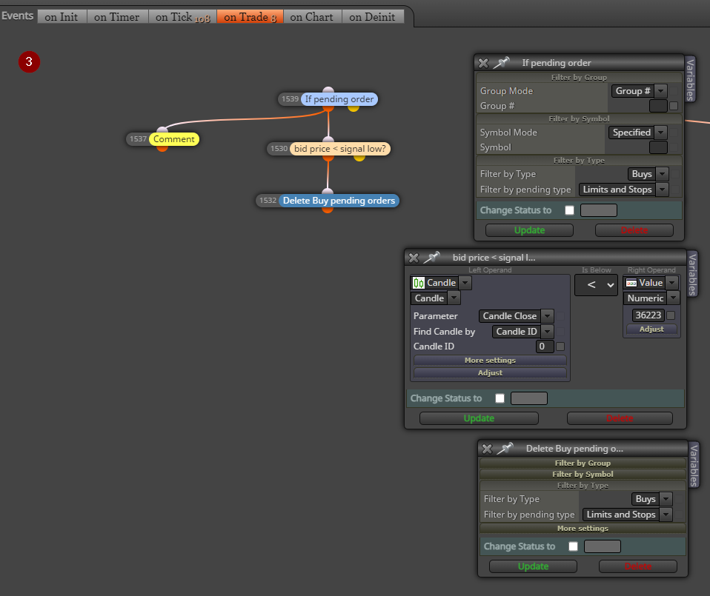Click Update in bid price panel
This screenshot has height=596, width=710.
coord(479,418)
